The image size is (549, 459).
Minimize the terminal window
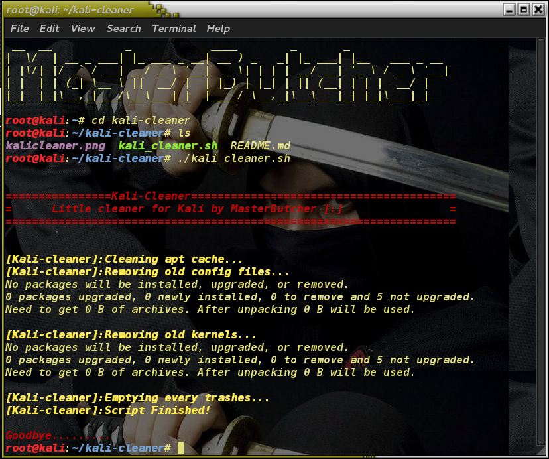(509, 9)
